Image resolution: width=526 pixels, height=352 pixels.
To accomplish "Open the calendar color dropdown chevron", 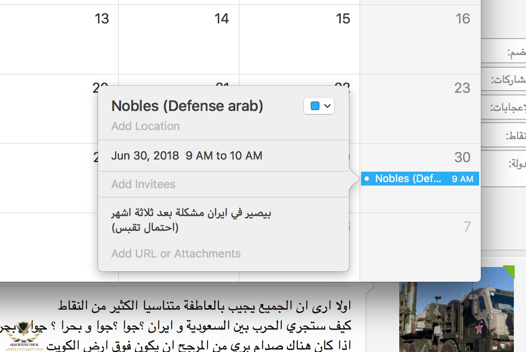I will [328, 106].
